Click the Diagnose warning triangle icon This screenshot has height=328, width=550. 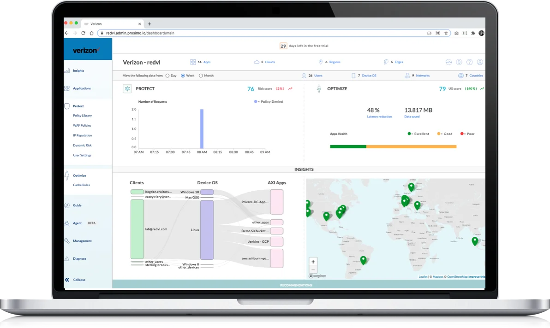[67, 259]
